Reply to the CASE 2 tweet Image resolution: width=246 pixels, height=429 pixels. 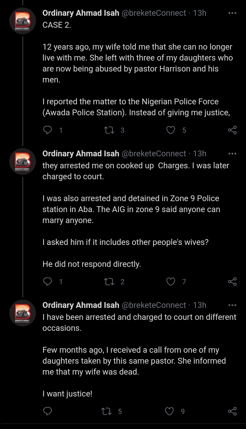pyautogui.click(x=48, y=130)
